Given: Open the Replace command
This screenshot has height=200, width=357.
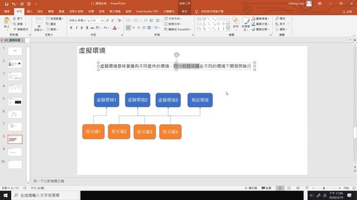Looking at the screenshot, I should click(x=282, y=24).
